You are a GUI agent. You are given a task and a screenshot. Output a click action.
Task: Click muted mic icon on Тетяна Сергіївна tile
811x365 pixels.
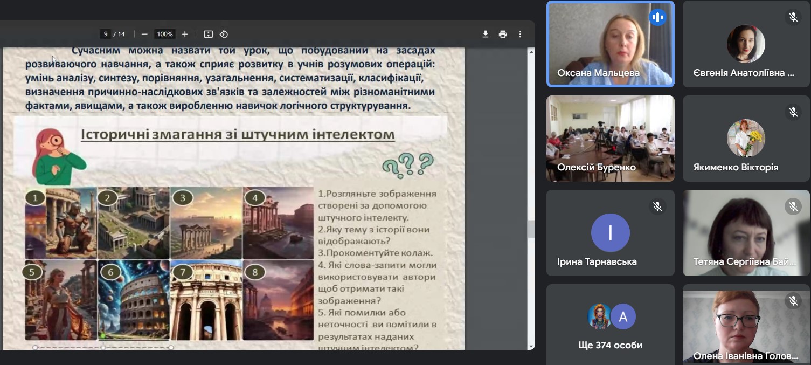pyautogui.click(x=793, y=206)
